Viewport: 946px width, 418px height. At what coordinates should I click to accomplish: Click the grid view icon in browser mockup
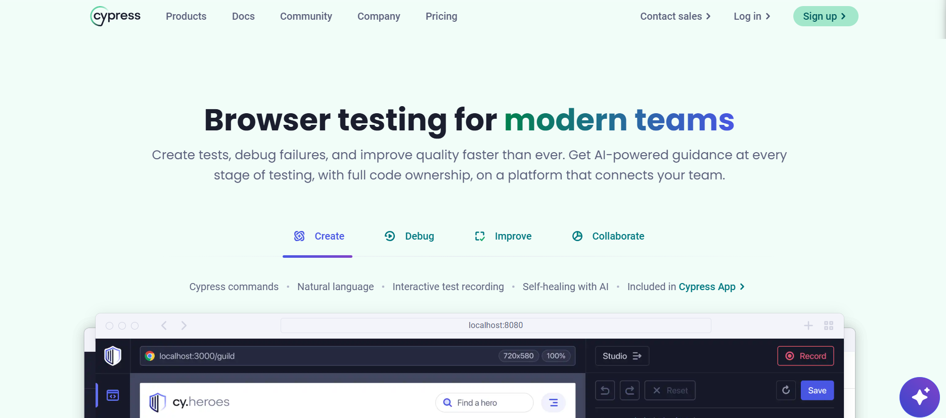pos(828,326)
